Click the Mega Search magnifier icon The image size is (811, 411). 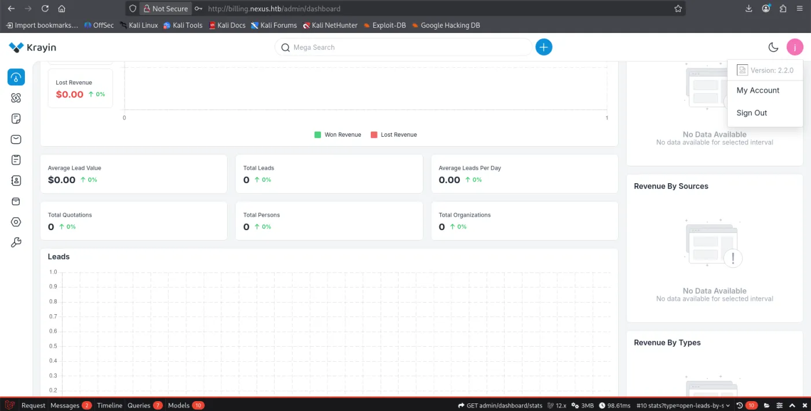(x=285, y=48)
